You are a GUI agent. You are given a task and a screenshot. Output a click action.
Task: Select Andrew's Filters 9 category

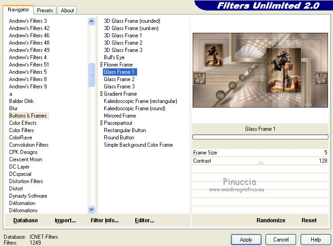click(x=28, y=87)
